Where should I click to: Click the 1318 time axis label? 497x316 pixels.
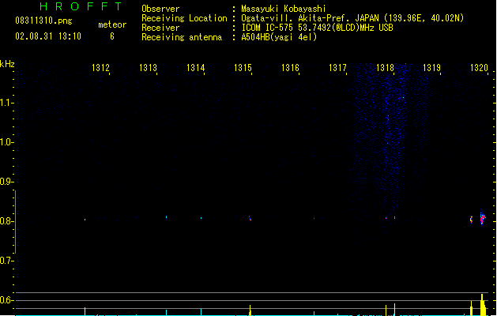tap(385, 68)
